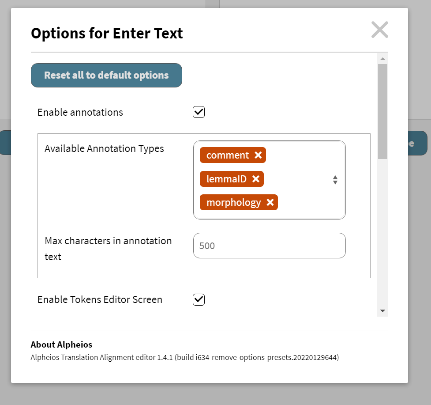The image size is (431, 405).
Task: Uncheck Enable Tokens Editor Screen
Action: coord(199,299)
